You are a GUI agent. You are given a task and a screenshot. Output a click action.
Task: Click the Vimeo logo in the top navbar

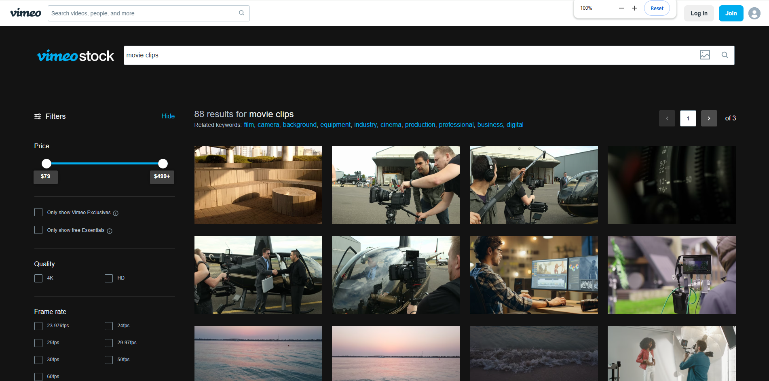click(x=25, y=13)
